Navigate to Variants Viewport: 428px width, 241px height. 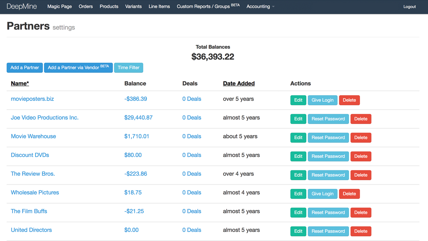pyautogui.click(x=133, y=6)
